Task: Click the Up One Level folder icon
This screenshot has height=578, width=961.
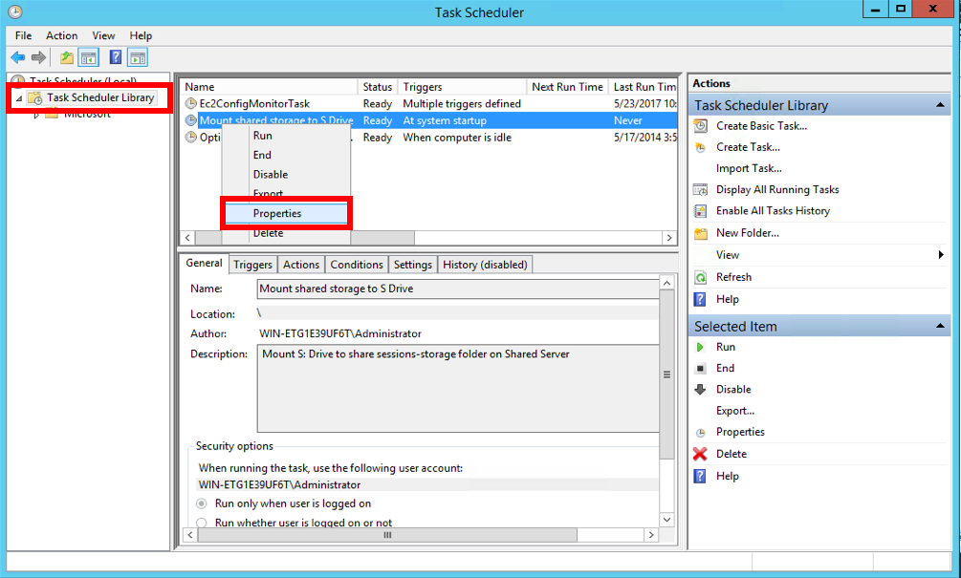Action: (66, 57)
